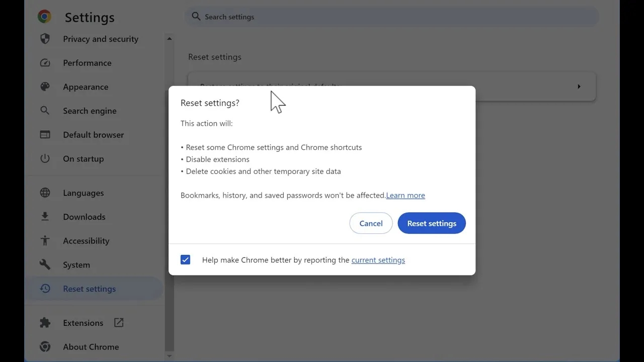Image resolution: width=644 pixels, height=362 pixels.
Task: Open Search engine settings section
Action: (90, 111)
